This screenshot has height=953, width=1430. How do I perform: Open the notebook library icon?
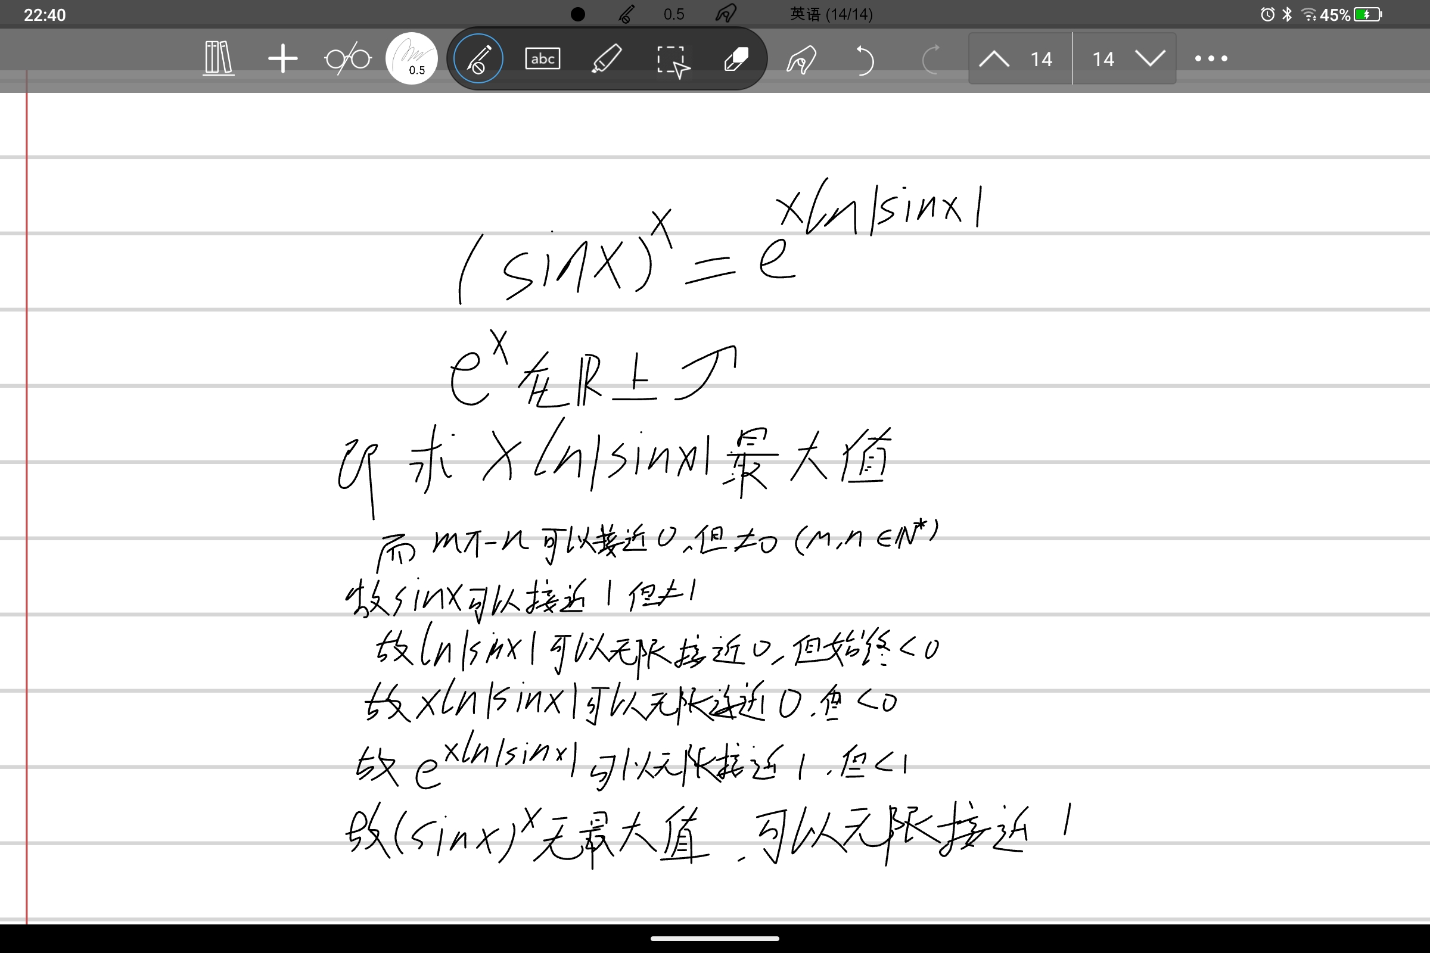pyautogui.click(x=218, y=58)
